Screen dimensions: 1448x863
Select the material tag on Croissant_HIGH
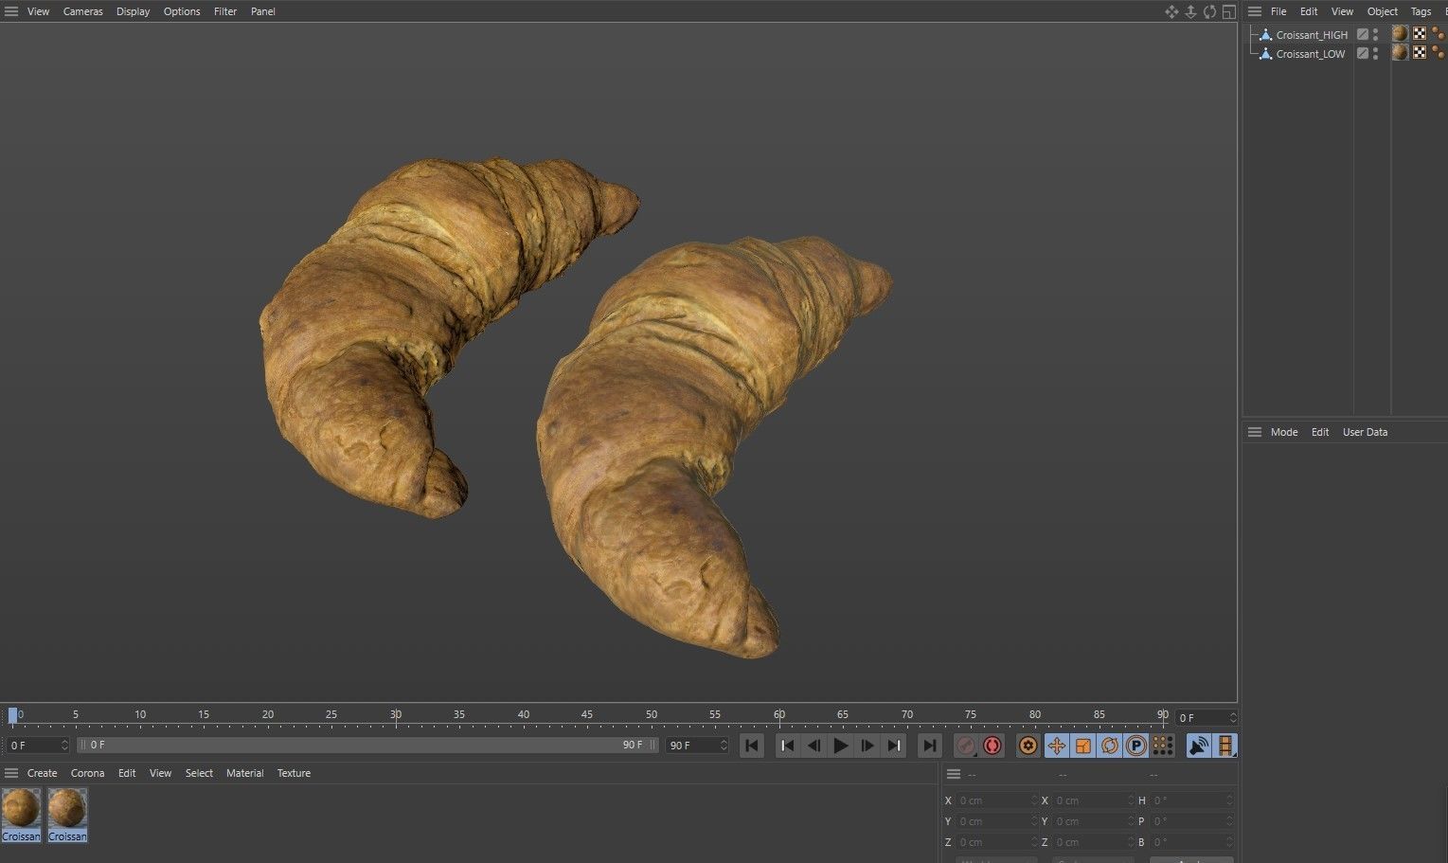[x=1400, y=33]
